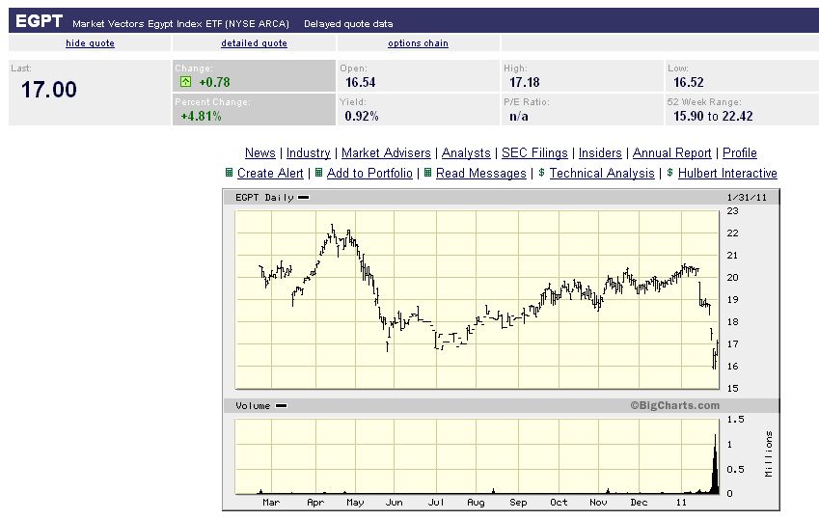The image size is (819, 520).
Task: Click the Open value 16.54
Action: [361, 82]
